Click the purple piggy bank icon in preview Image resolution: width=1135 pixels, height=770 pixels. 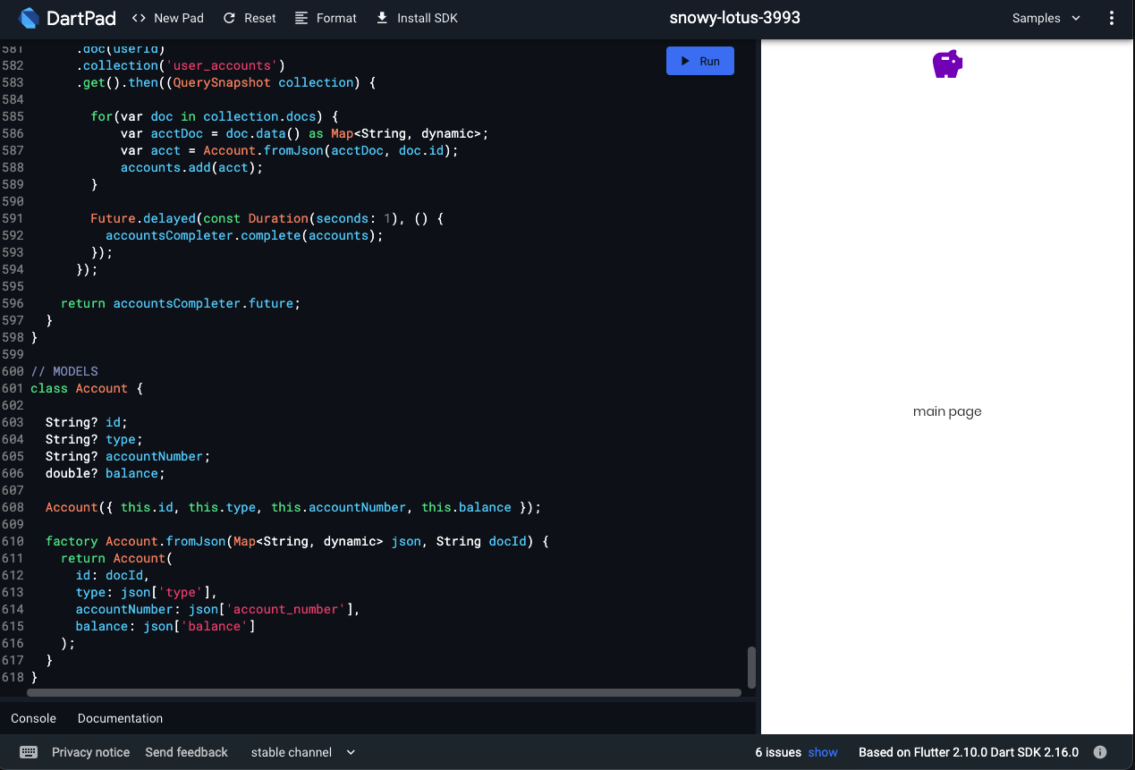pos(947,64)
